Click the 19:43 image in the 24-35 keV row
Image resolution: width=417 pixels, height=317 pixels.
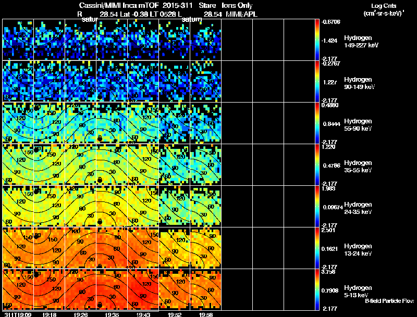coord(143,206)
